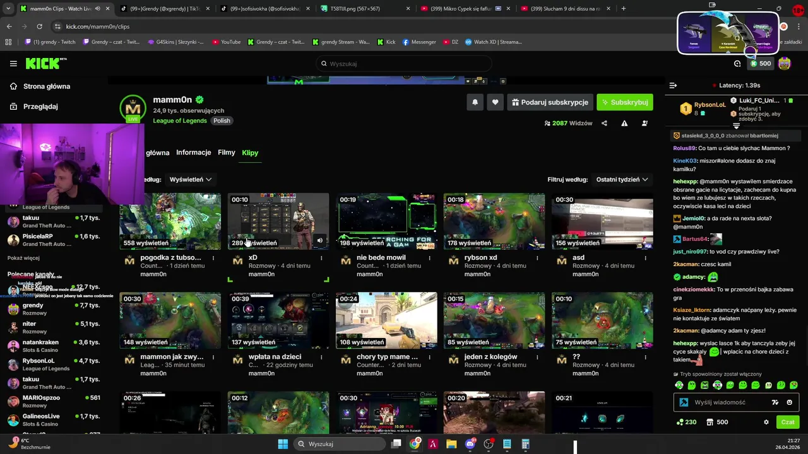
Task: Open channel shop showing 500
Action: point(717,422)
